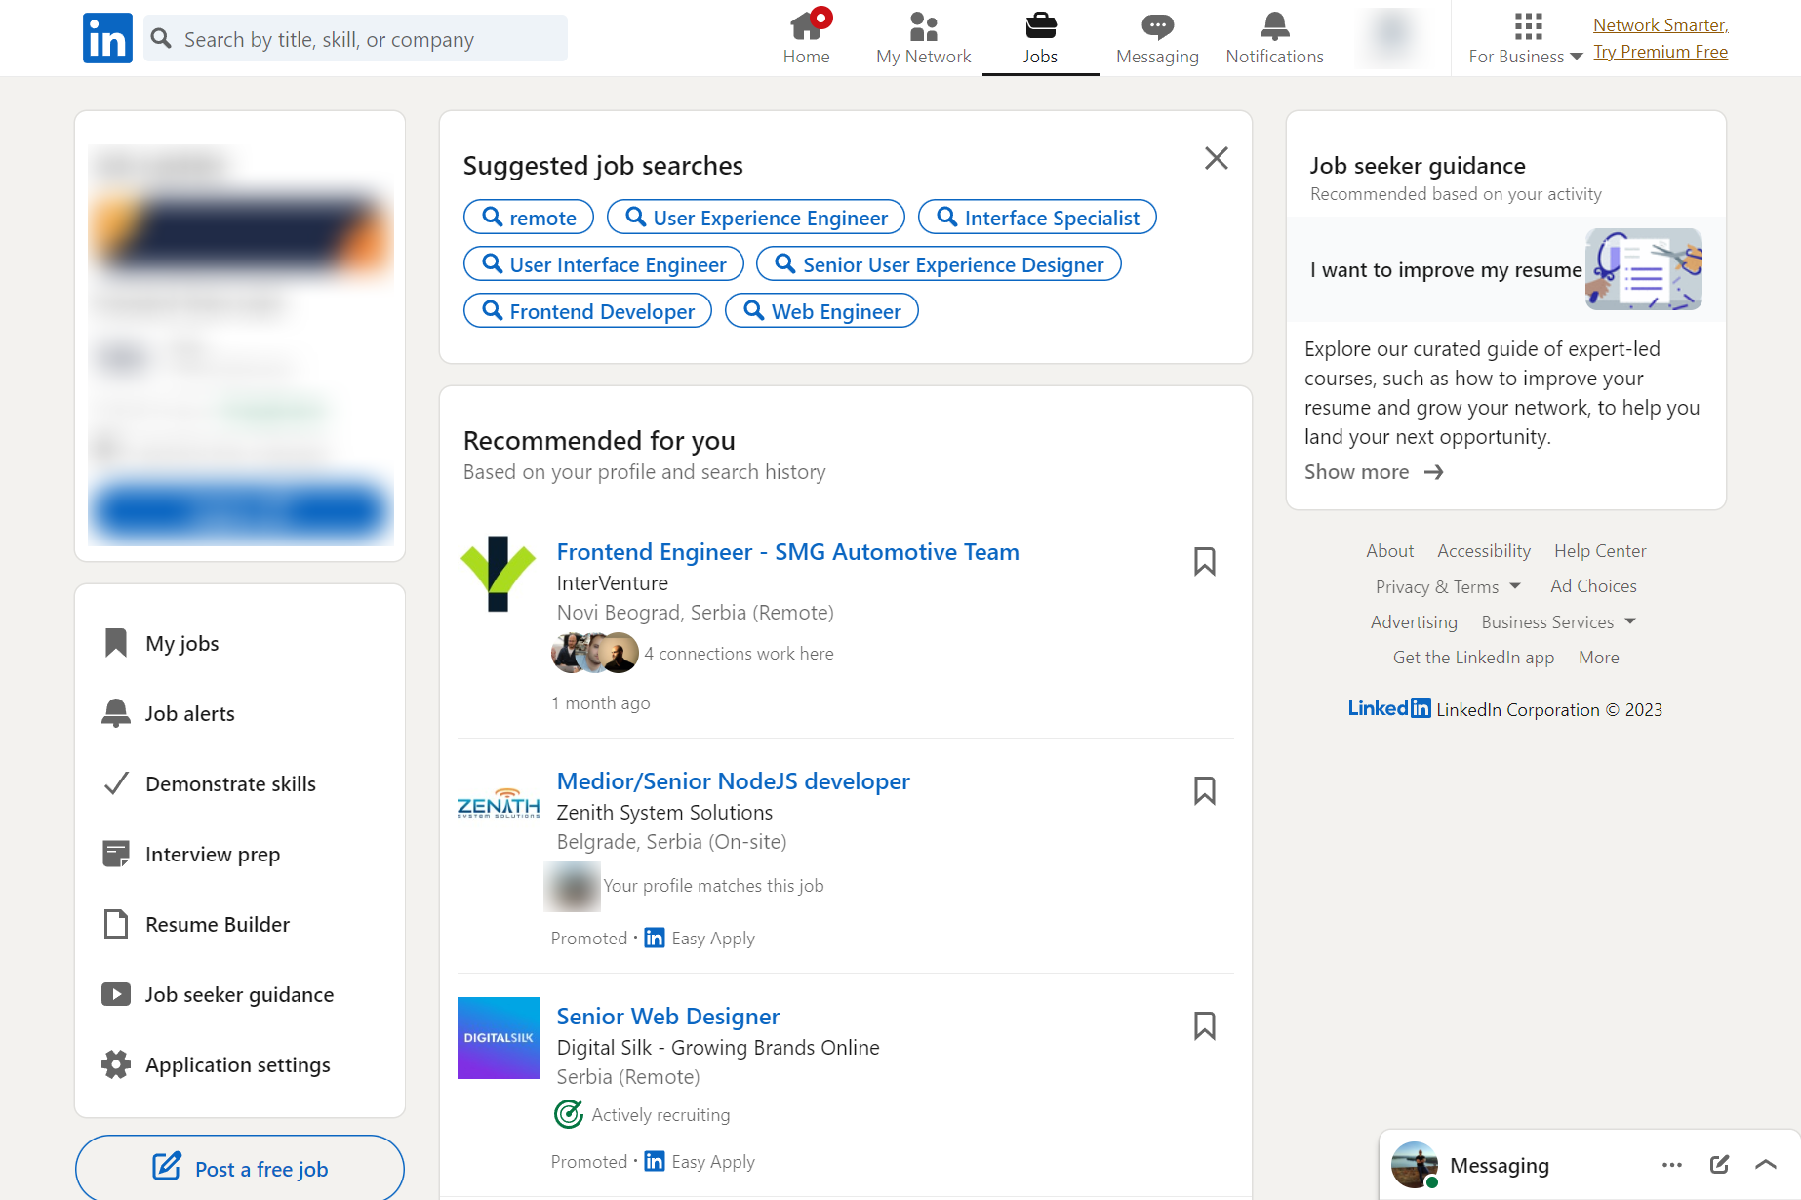The width and height of the screenshot is (1801, 1200).
Task: Click the connections' avatars for InterVenture
Action: click(595, 653)
